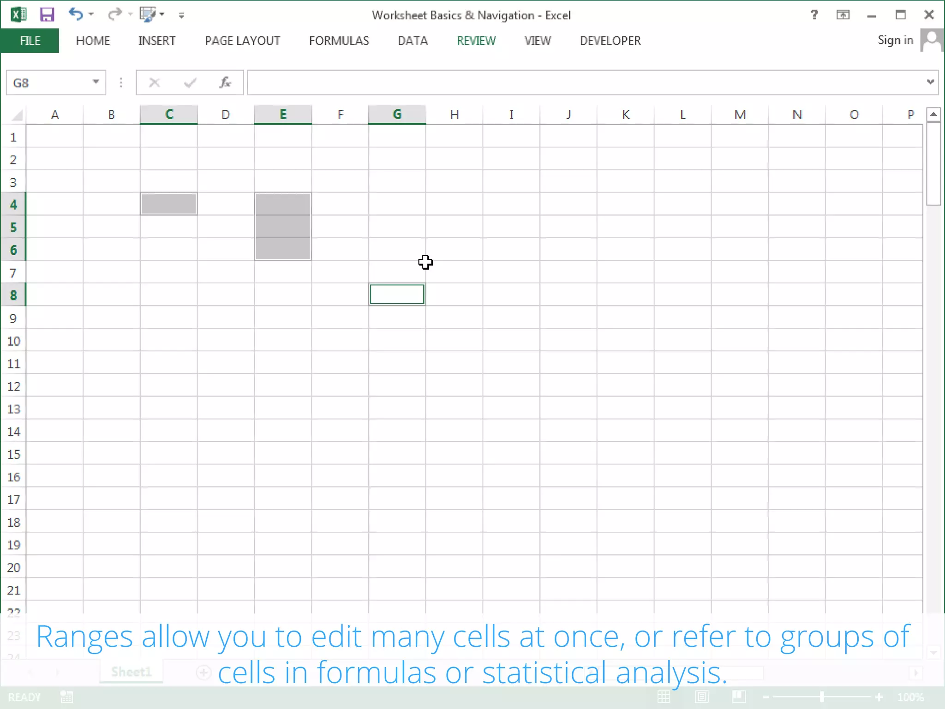Open the Help question mark icon
945x709 pixels.
pyautogui.click(x=814, y=15)
